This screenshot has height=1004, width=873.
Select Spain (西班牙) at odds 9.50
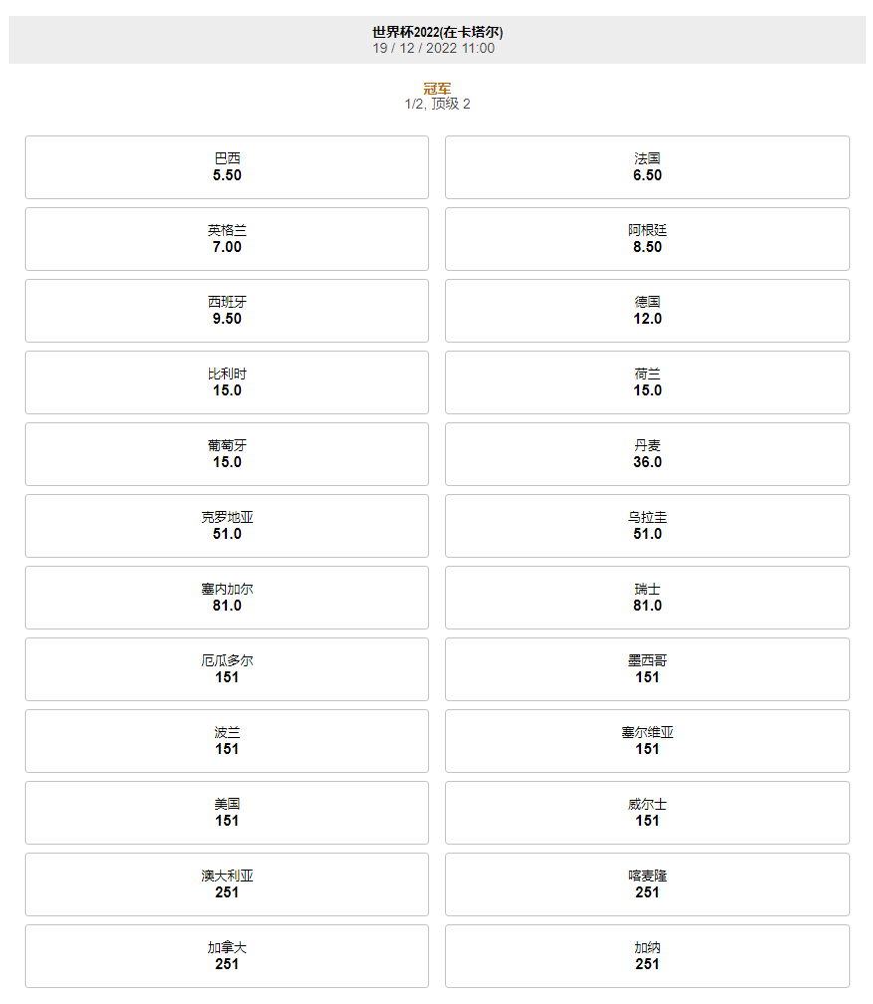click(x=227, y=311)
